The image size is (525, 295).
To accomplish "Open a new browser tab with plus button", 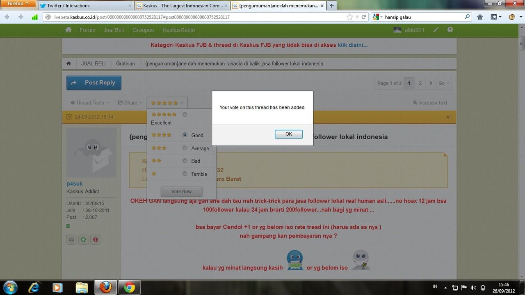I will tap(331, 6).
